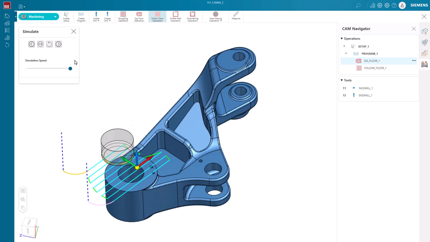Image resolution: width=430 pixels, height=242 pixels.
Task: Open the Measure tool
Action: 236,16
